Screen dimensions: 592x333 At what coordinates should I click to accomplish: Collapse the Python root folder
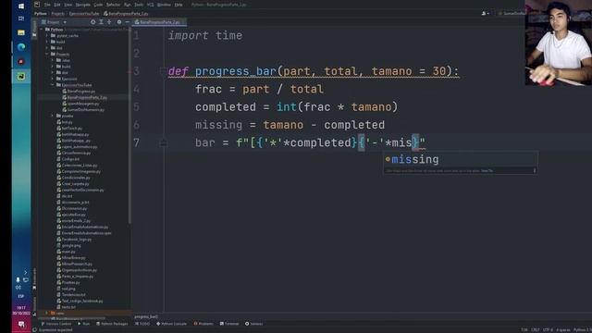click(42, 30)
